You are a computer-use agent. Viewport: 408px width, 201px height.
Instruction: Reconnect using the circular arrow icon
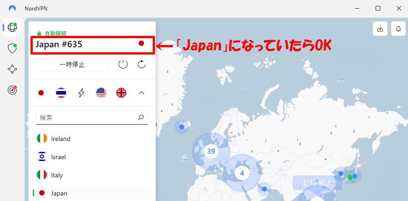142,64
